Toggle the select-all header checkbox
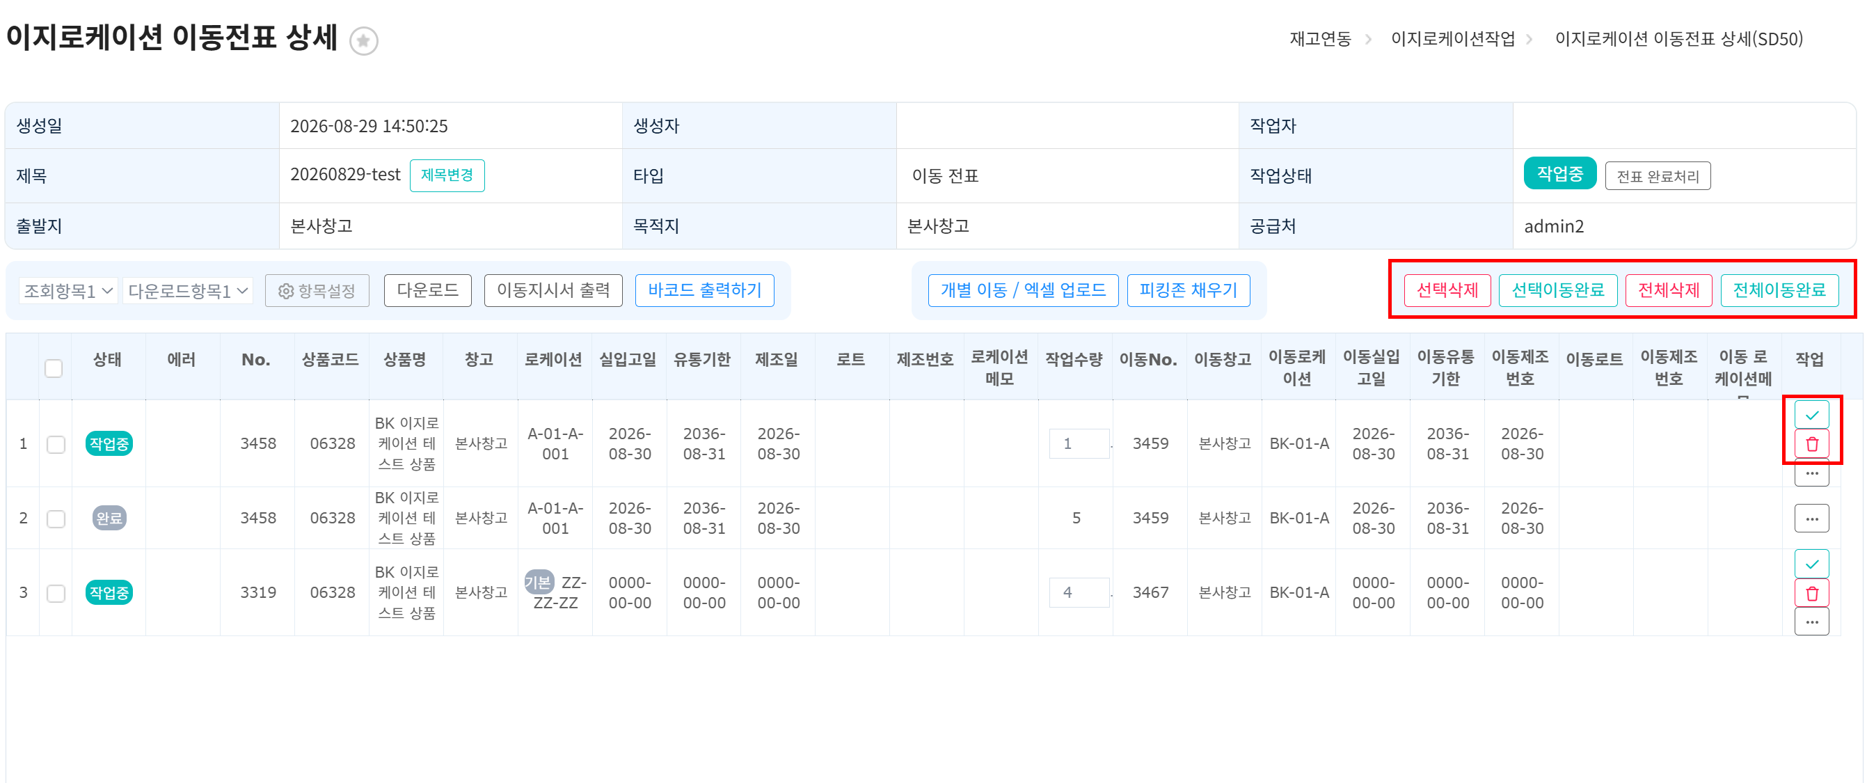Image resolution: width=1867 pixels, height=783 pixels. coord(54,368)
